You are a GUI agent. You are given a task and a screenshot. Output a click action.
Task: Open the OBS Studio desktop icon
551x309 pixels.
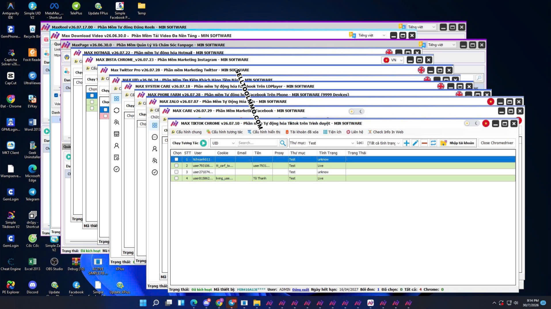click(54, 264)
